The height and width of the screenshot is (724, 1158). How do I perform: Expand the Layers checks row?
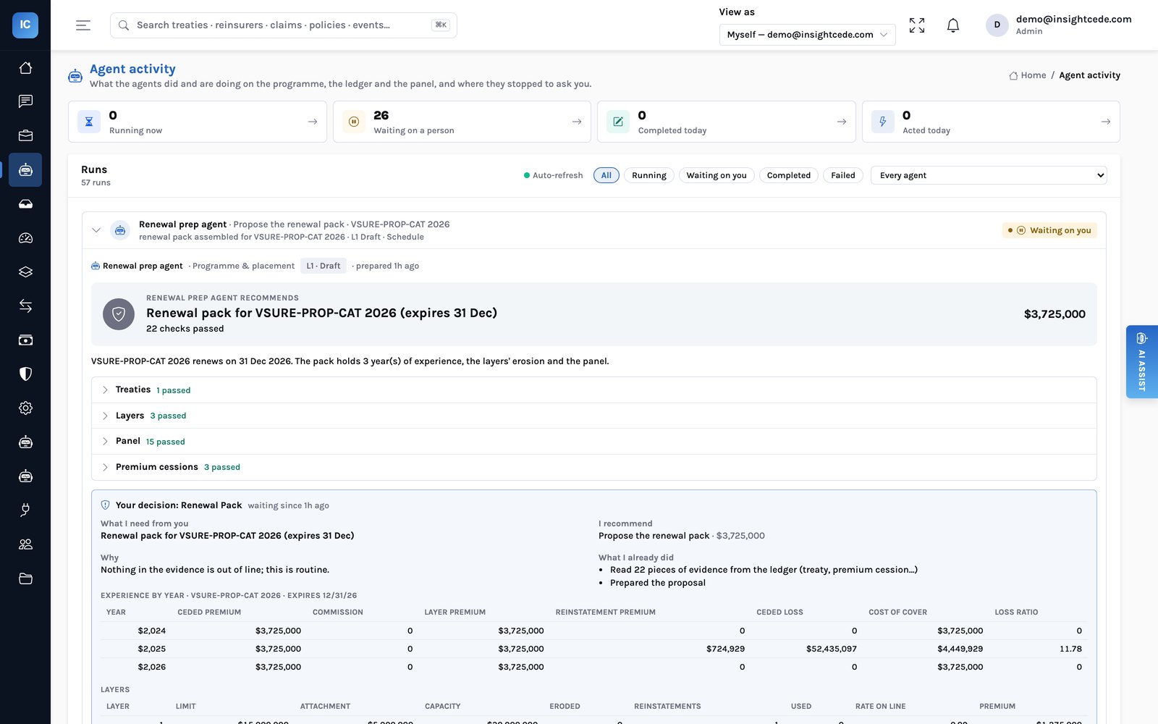click(x=593, y=416)
